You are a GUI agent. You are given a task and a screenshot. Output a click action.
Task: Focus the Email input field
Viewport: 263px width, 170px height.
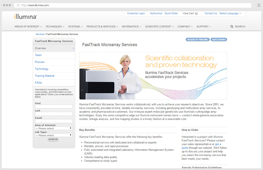click(x=54, y=121)
